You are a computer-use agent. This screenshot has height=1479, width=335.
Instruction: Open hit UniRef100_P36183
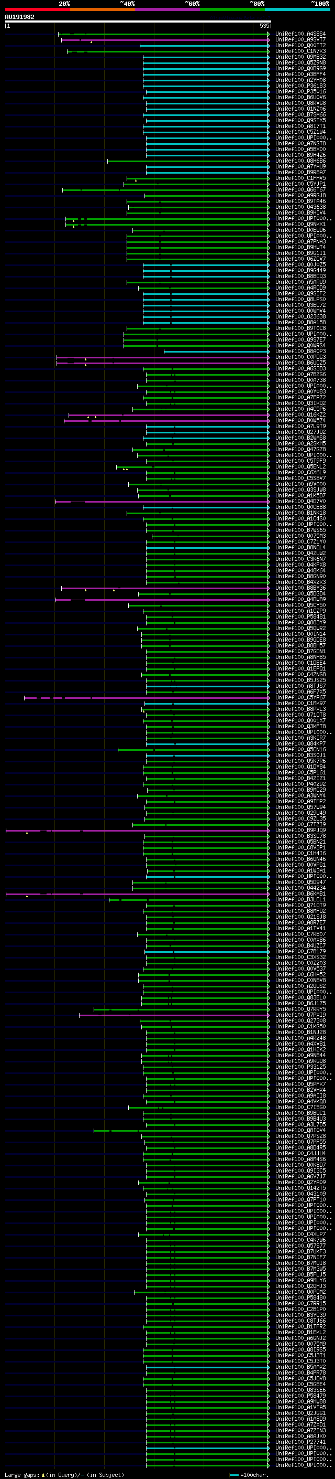tap(300, 86)
